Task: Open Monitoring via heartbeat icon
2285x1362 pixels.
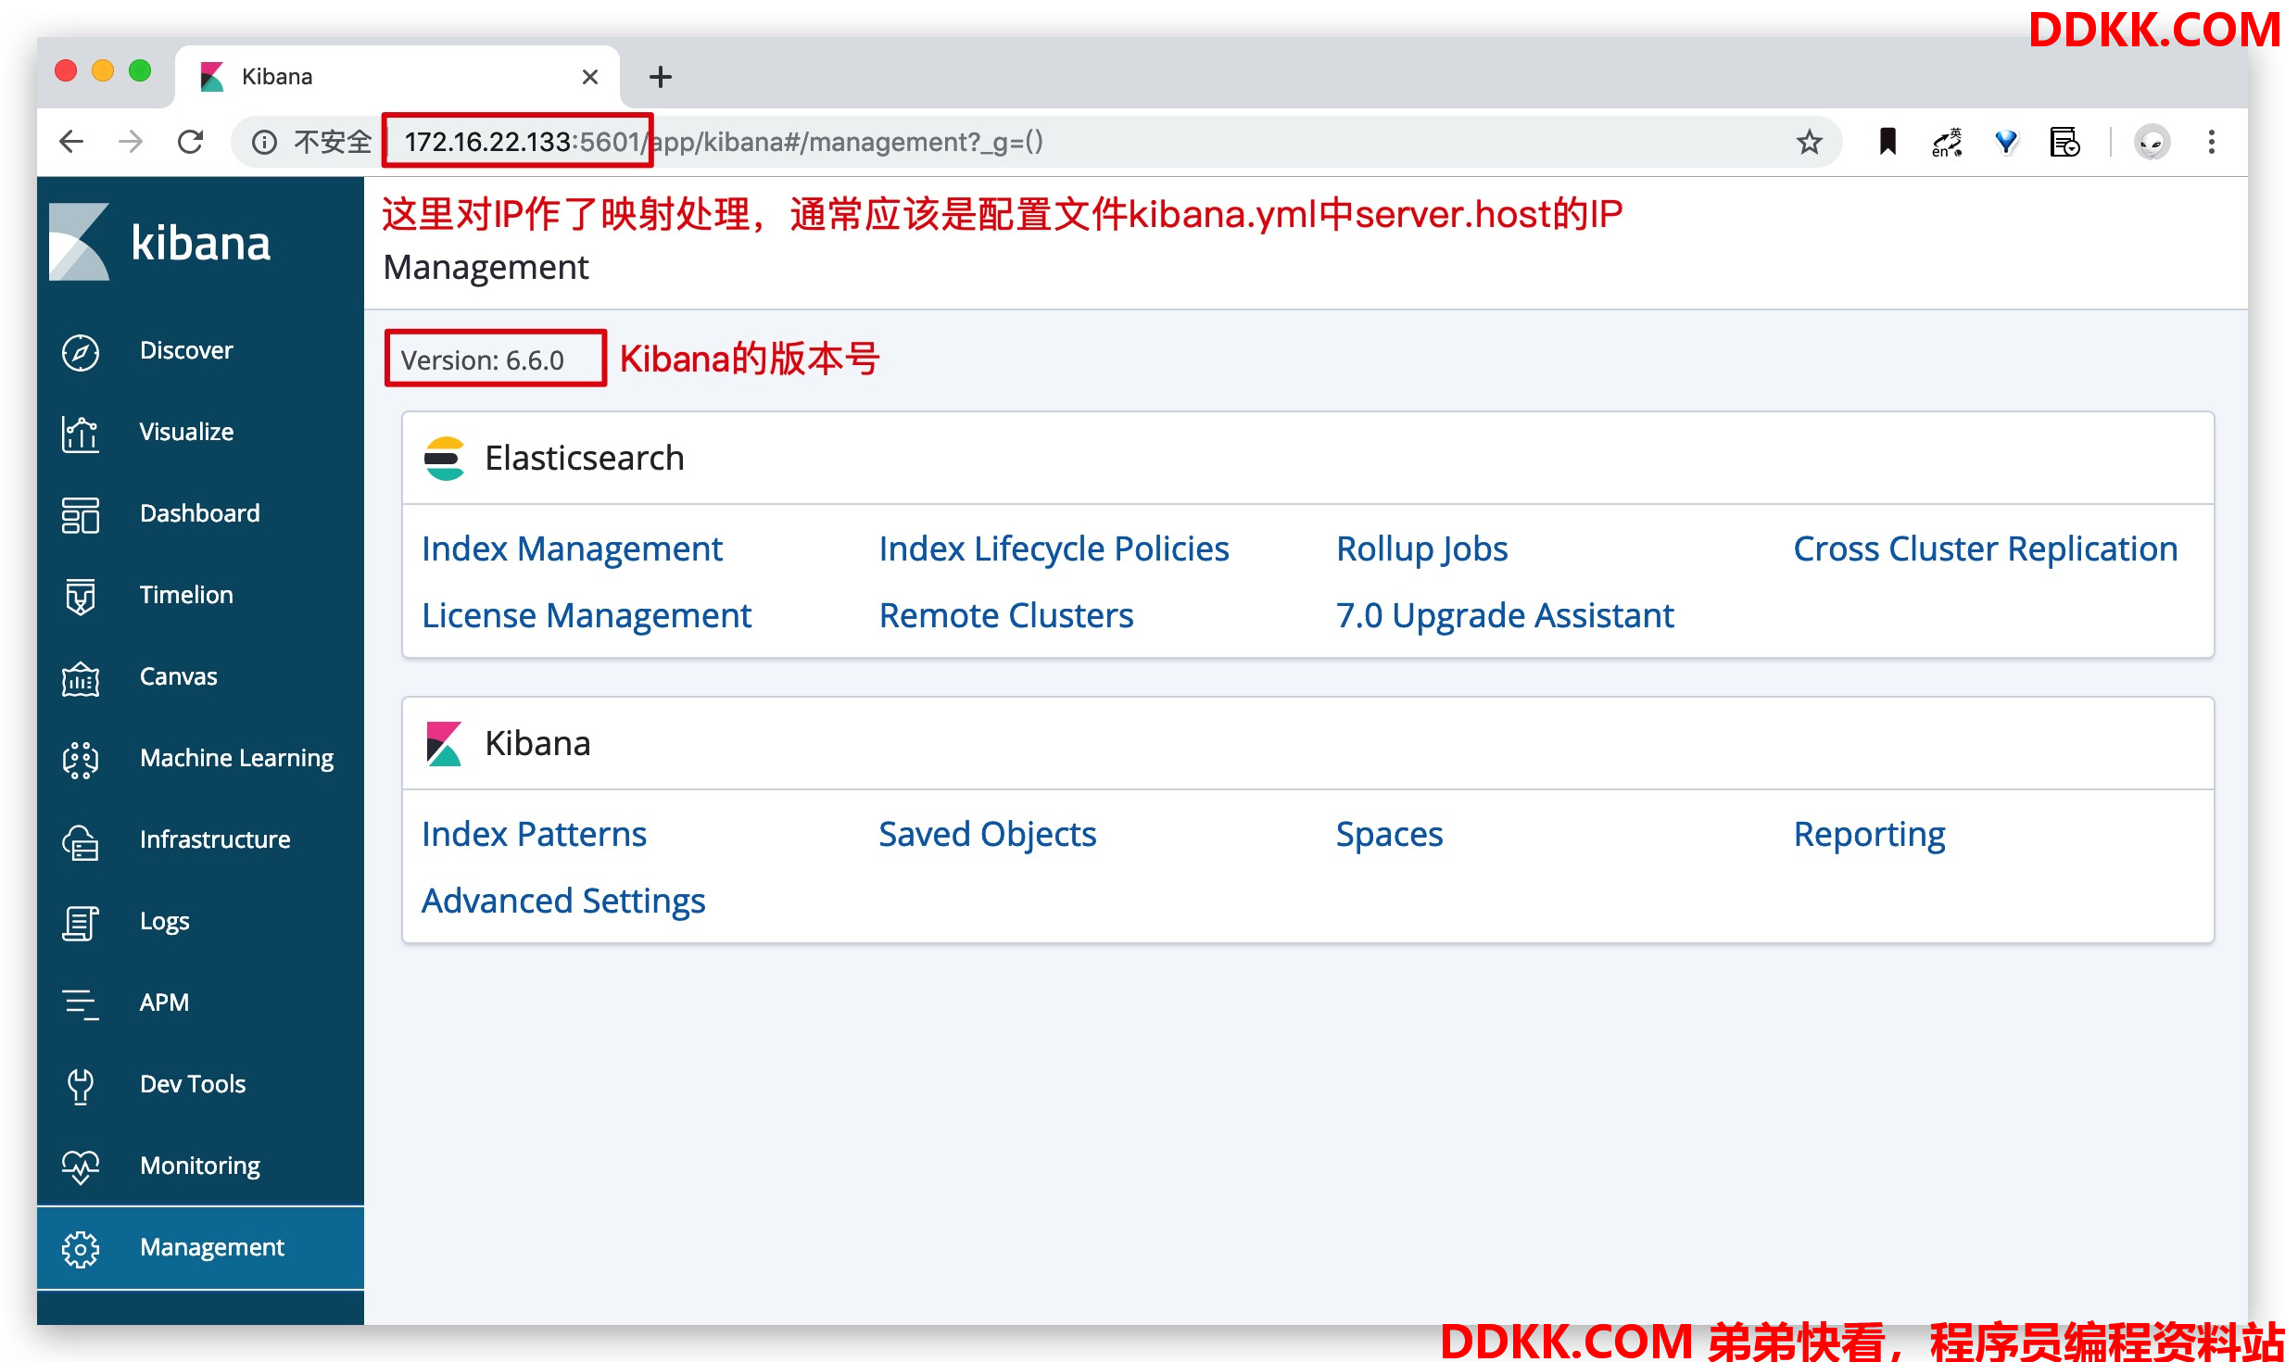Action: [x=81, y=1167]
